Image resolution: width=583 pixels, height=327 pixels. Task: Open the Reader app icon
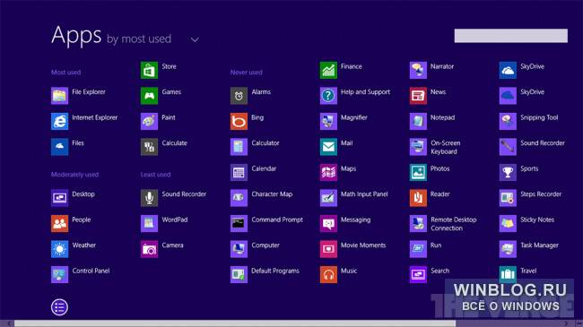coord(418,198)
